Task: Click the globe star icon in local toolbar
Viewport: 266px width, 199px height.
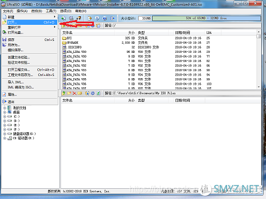Action: [87, 93]
